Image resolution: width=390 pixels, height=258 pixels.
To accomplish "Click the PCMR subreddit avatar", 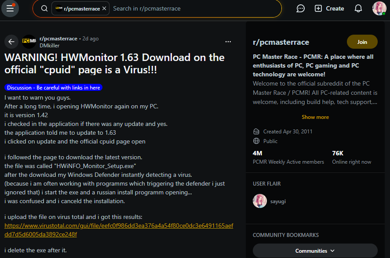I will 29,42.
